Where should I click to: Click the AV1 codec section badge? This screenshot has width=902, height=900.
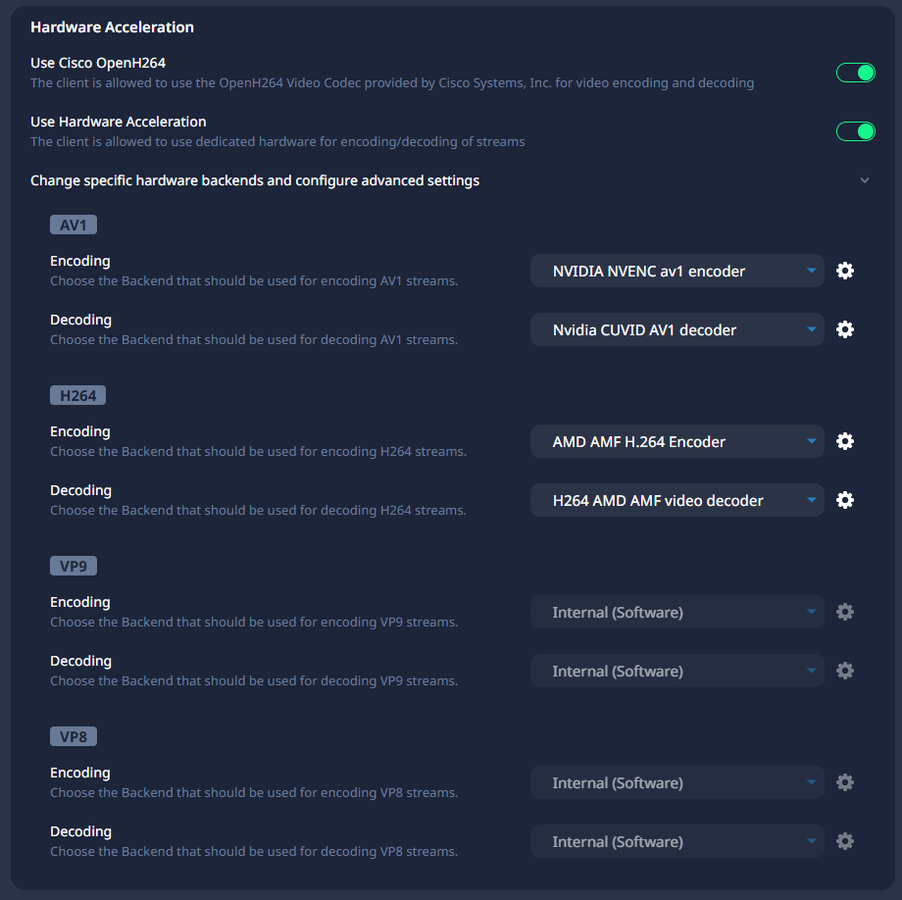(74, 225)
